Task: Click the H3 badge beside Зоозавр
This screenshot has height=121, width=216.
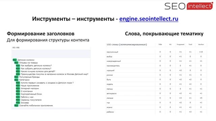Action: pos(18,103)
